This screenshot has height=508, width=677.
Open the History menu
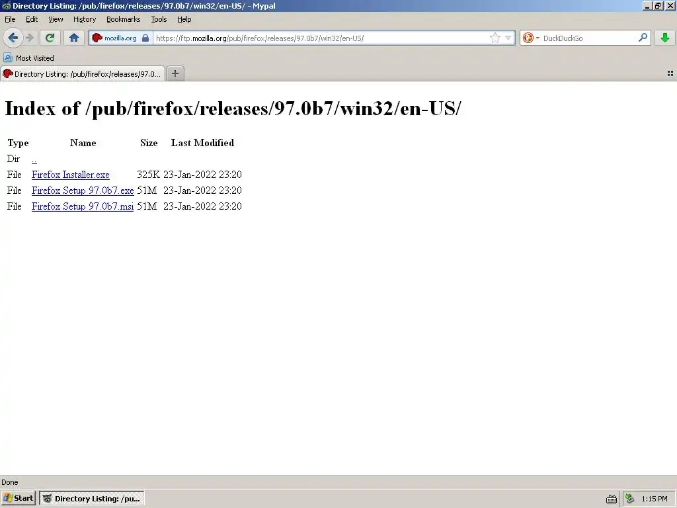(85, 19)
